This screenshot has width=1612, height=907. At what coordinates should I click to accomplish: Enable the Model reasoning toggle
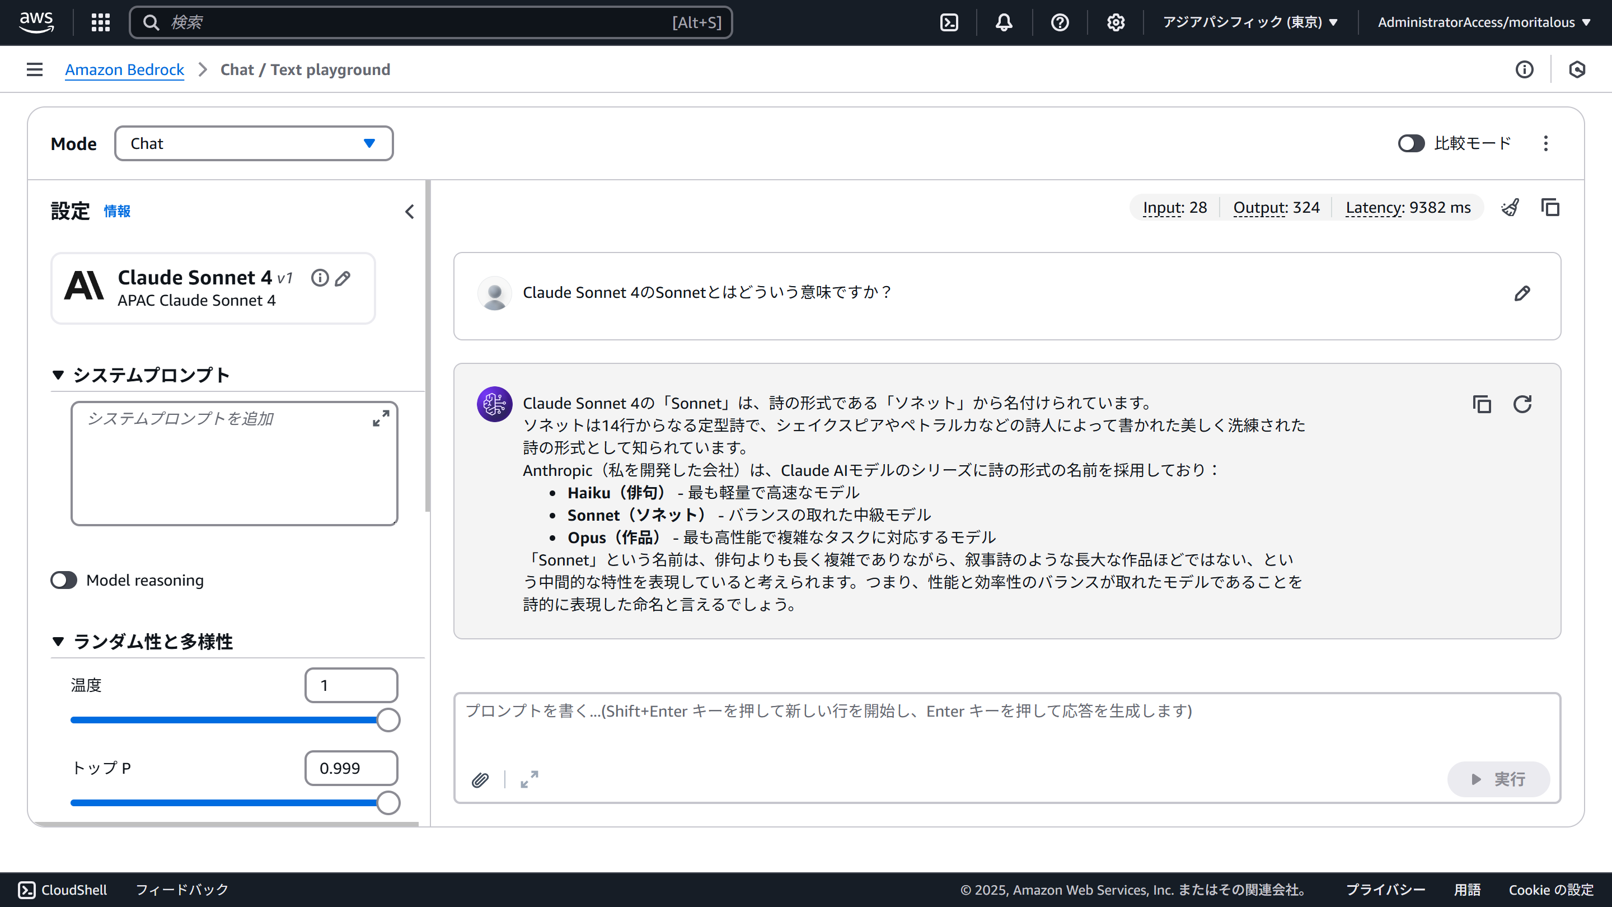(x=64, y=580)
